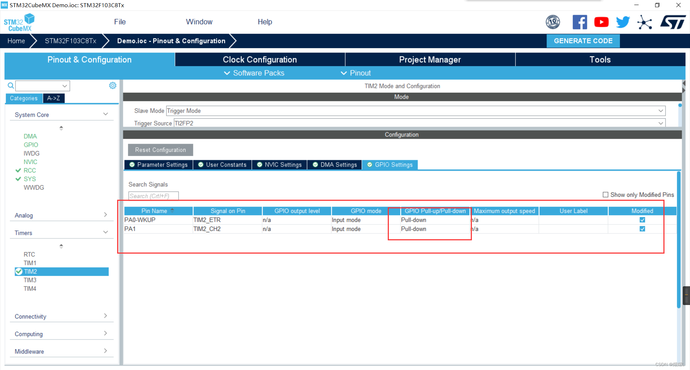The image size is (690, 370).
Task: Open the DMA Settings tab
Action: [x=335, y=165]
